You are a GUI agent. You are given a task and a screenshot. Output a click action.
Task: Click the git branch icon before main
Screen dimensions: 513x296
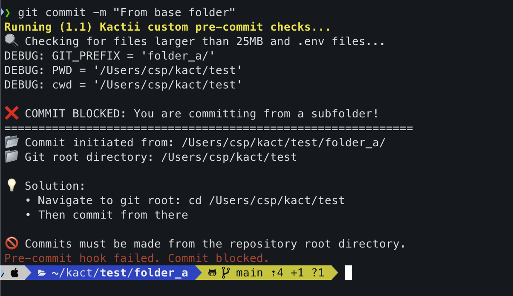226,273
